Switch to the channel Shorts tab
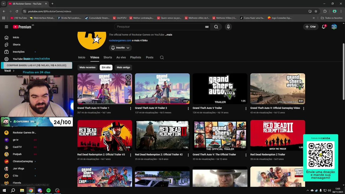This screenshot has height=194, width=345. [108, 57]
